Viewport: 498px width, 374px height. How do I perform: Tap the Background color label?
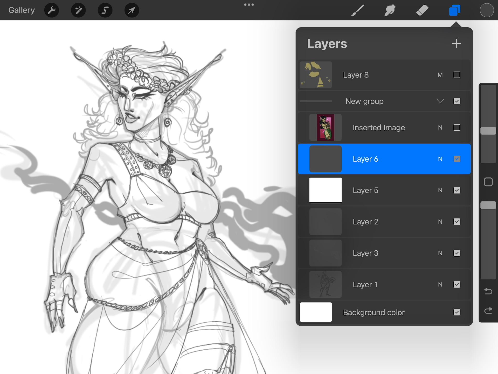click(x=374, y=312)
